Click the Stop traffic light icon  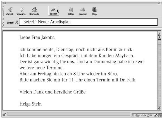[x=94, y=9]
